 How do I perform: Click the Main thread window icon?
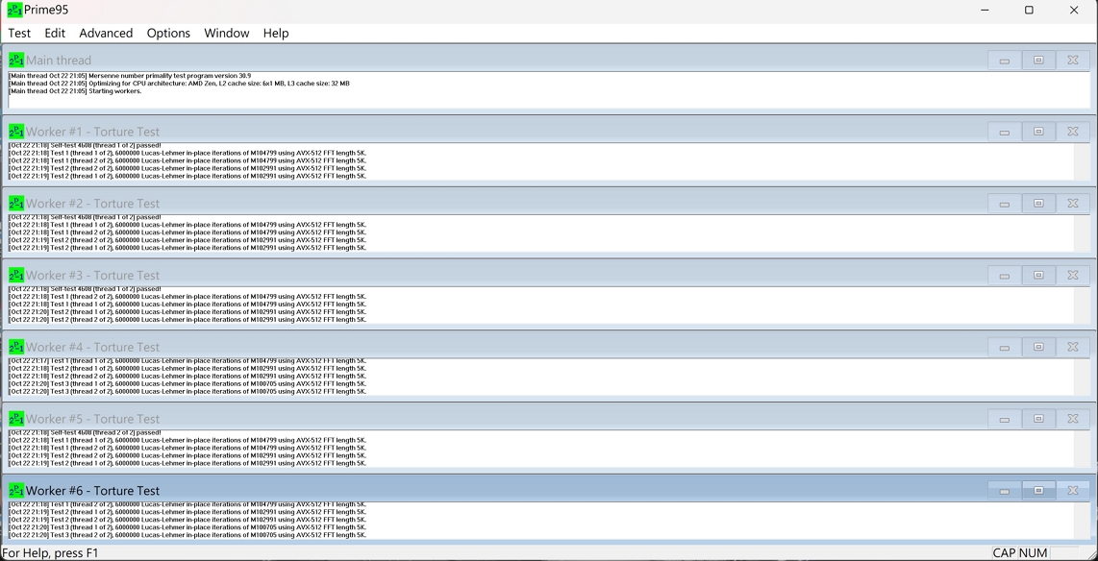[x=16, y=61]
